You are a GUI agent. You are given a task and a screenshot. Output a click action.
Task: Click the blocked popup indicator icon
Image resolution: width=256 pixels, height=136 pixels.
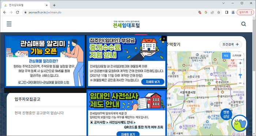(200, 12)
